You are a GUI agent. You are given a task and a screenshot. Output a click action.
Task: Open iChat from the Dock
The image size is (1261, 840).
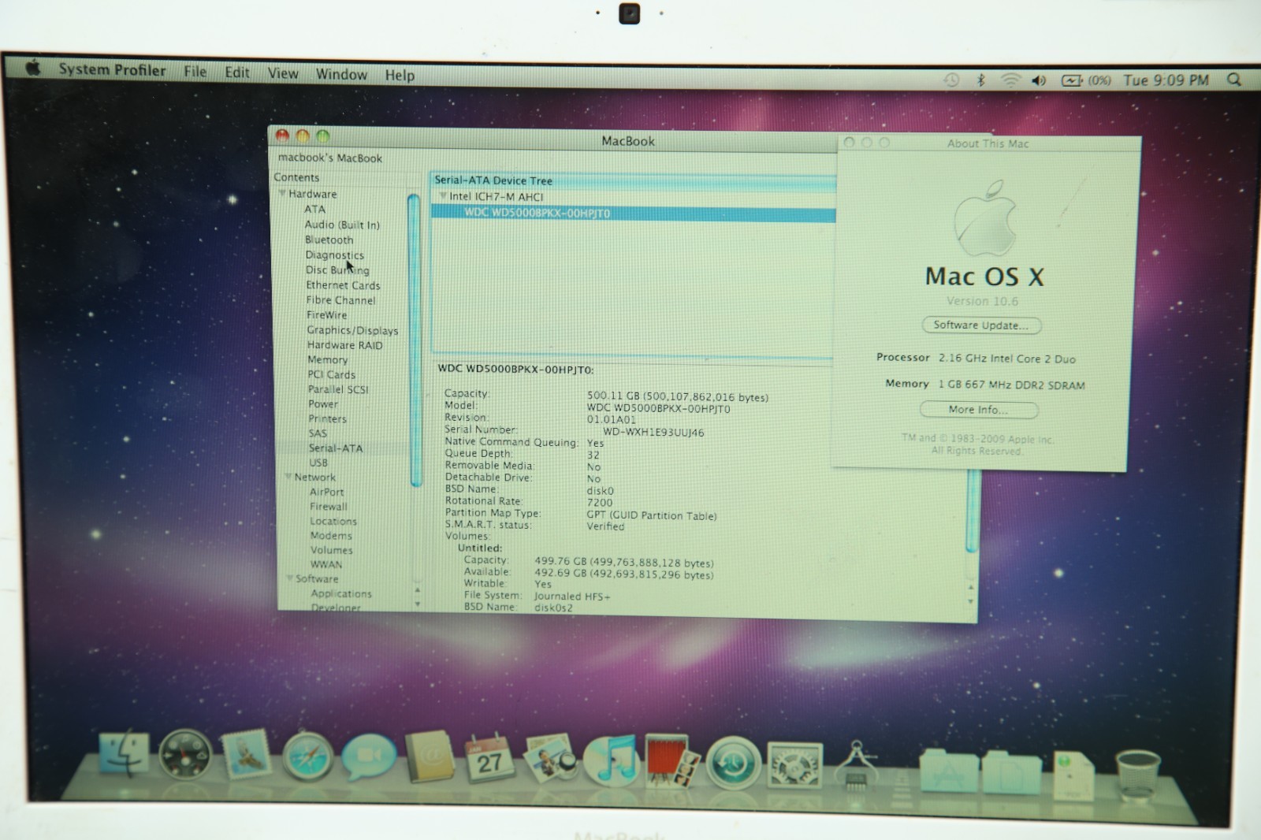368,757
